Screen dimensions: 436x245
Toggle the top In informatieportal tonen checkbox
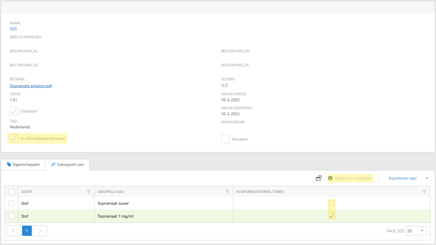(14, 138)
